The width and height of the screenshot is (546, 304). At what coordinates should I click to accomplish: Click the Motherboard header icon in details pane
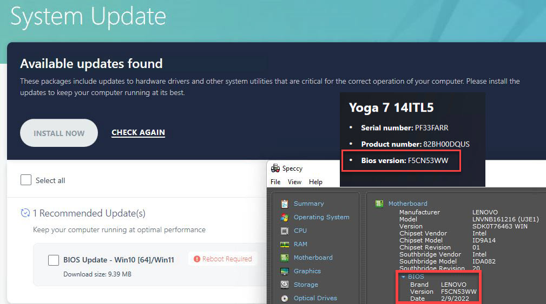[379, 204]
